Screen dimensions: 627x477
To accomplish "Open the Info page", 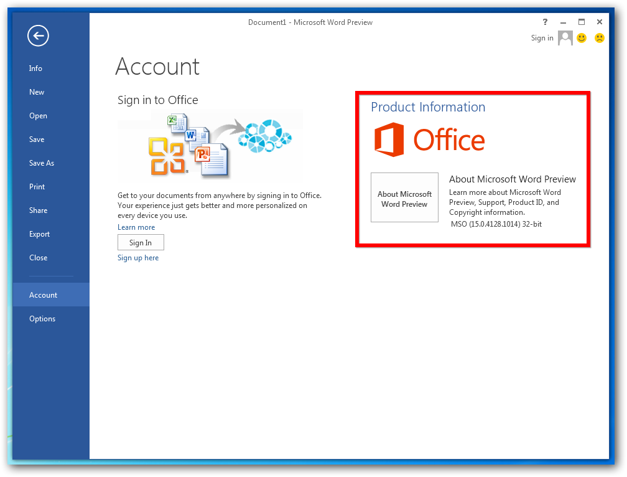I will click(x=51, y=68).
